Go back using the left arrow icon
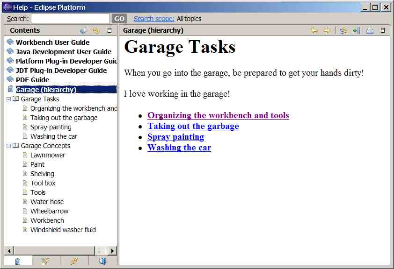394x269 pixels. pos(314,30)
